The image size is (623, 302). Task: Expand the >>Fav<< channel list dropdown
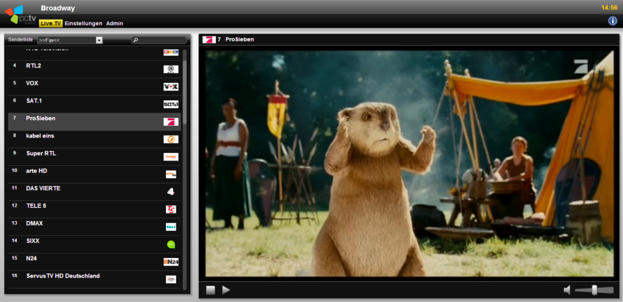click(x=70, y=40)
